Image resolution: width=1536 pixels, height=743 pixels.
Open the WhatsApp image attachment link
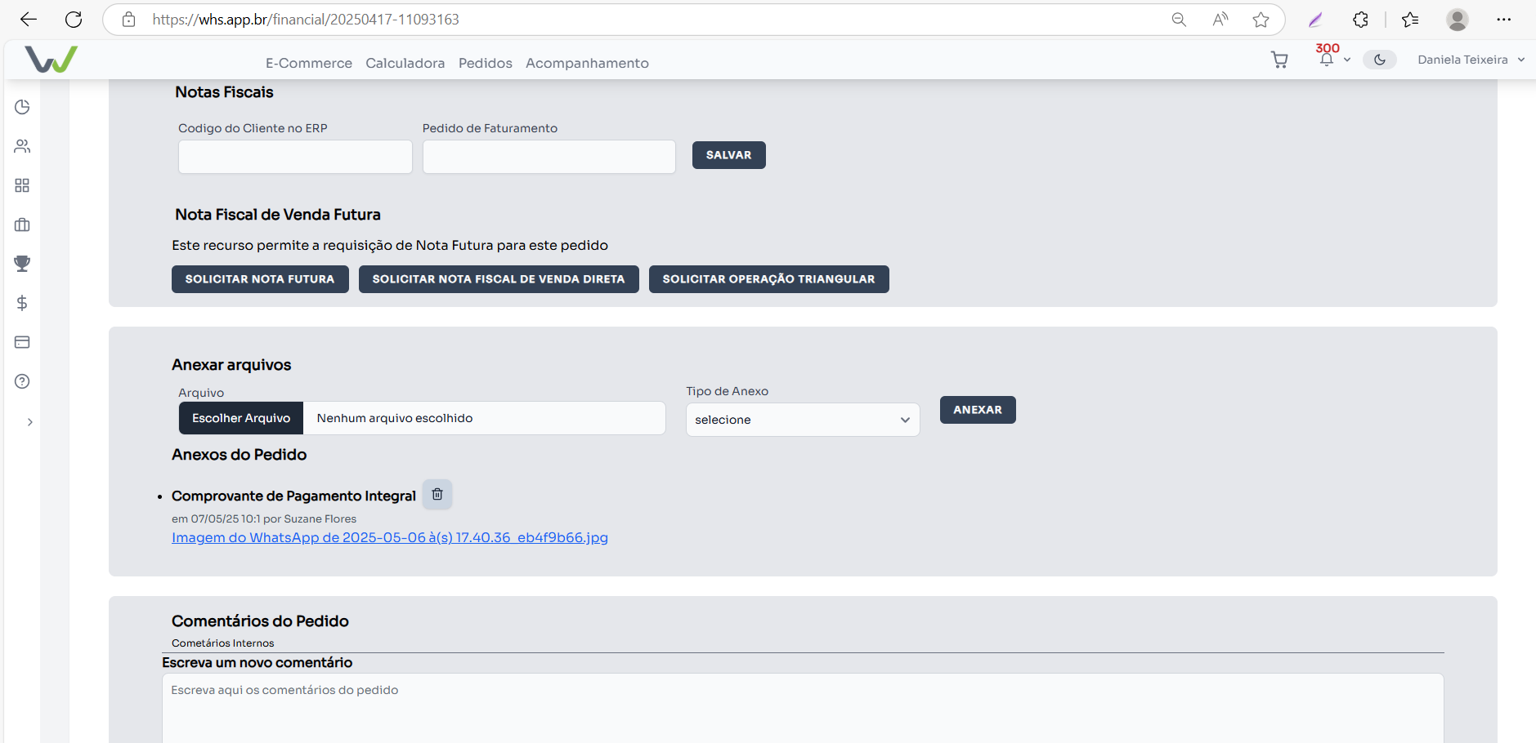[x=389, y=537]
